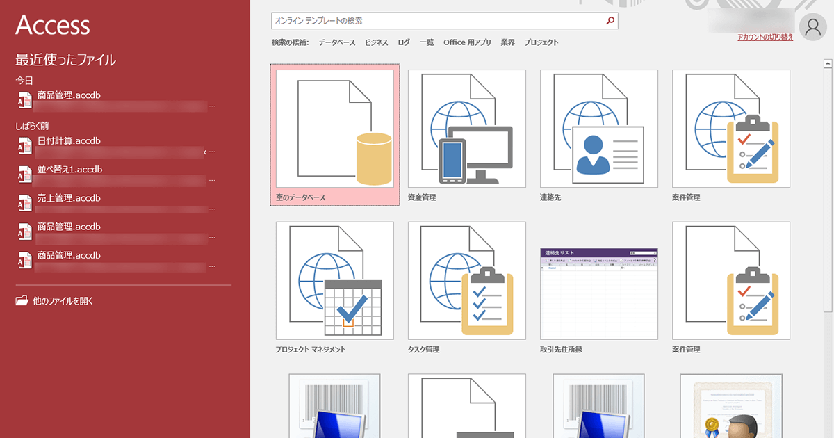Open the プロジェクト マネジメント template
834x438 pixels.
(x=334, y=281)
